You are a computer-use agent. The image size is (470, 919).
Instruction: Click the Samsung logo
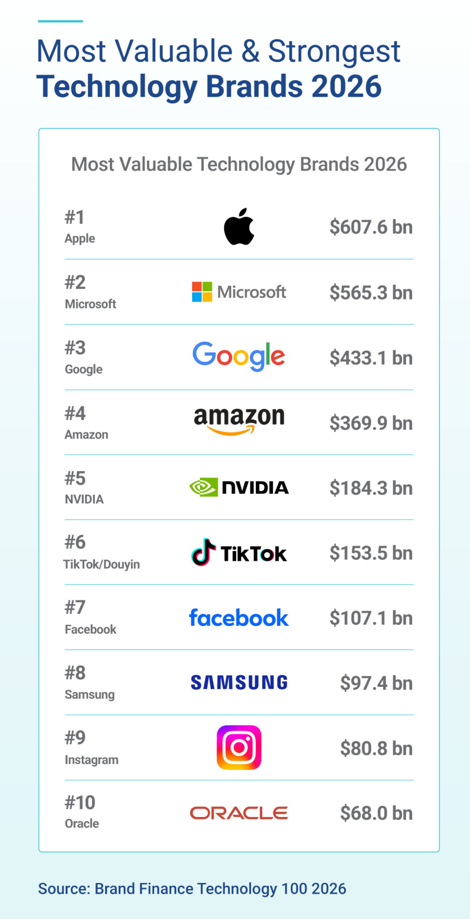point(239,683)
